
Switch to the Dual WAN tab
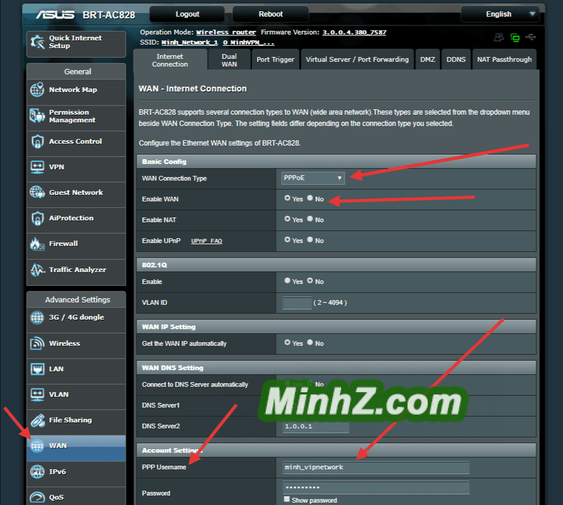click(229, 60)
